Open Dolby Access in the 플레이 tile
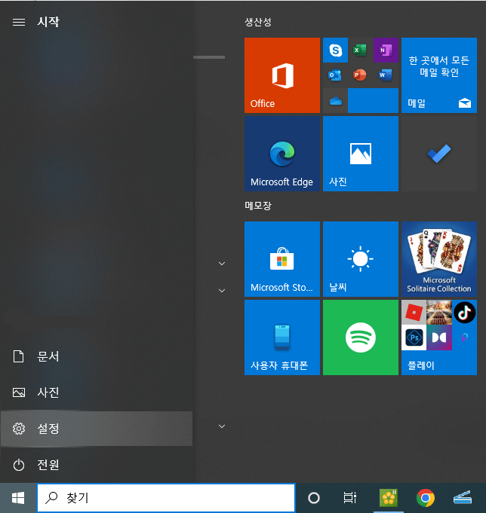Image resolution: width=486 pixels, height=513 pixels. (x=439, y=337)
